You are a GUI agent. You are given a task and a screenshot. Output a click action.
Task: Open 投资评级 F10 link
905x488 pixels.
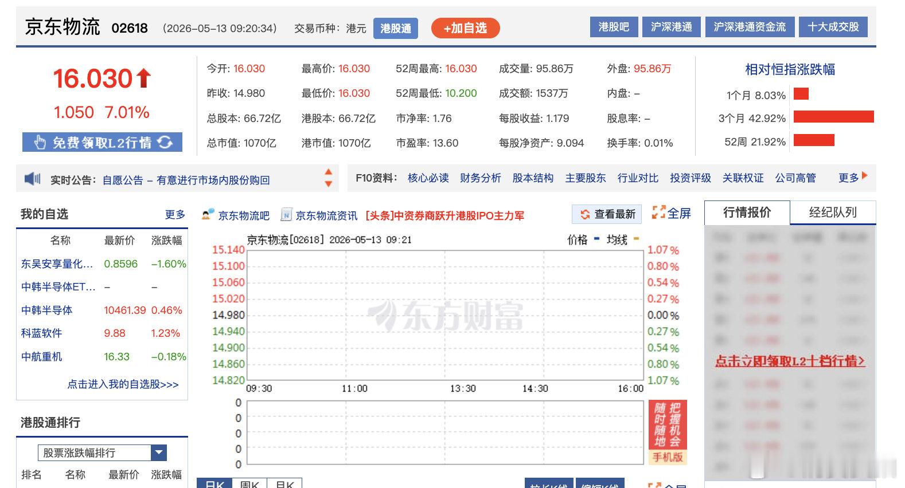pos(691,178)
